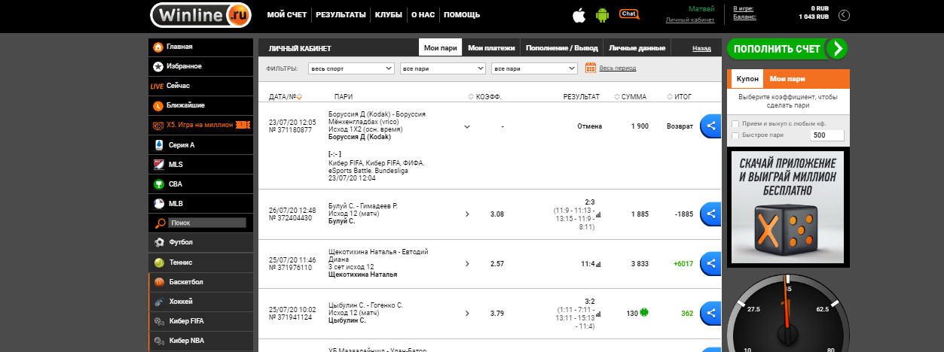Click the Android app icon
Image resolution: width=944 pixels, height=352 pixels.
click(601, 15)
